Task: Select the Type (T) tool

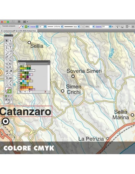Action: tap(10, 47)
